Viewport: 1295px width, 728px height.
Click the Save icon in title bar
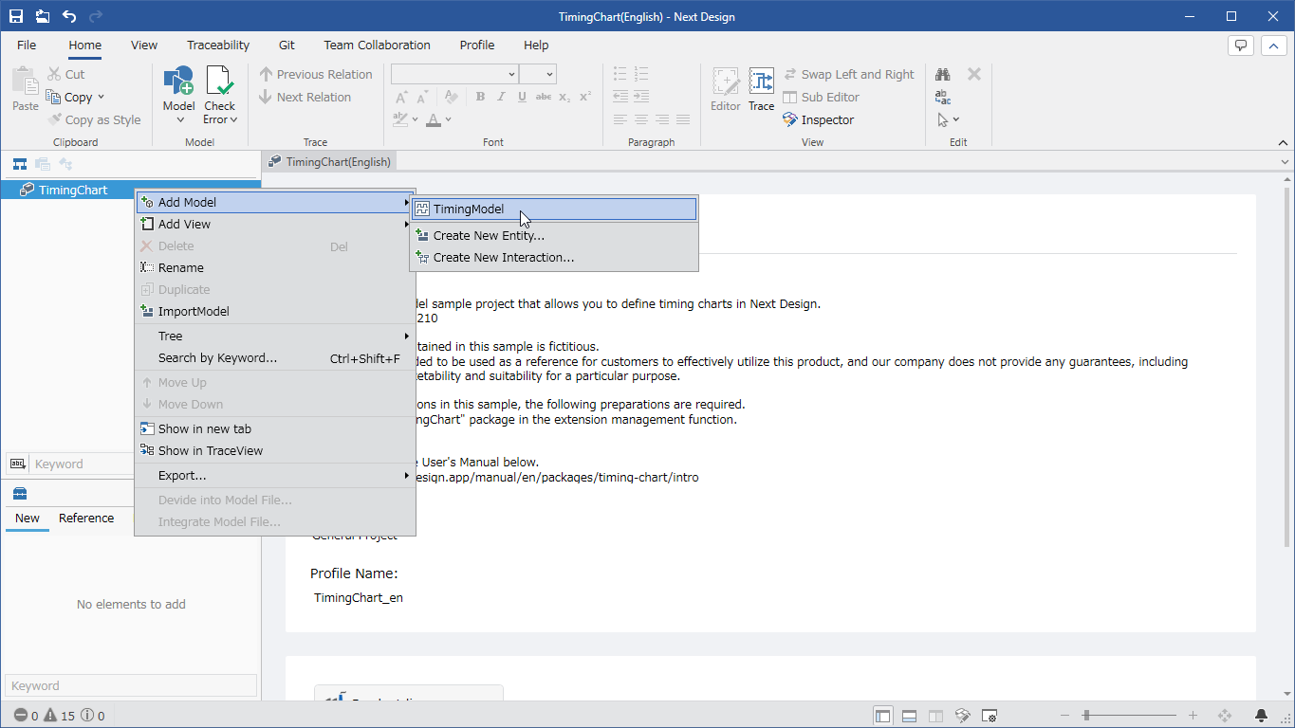pos(16,16)
